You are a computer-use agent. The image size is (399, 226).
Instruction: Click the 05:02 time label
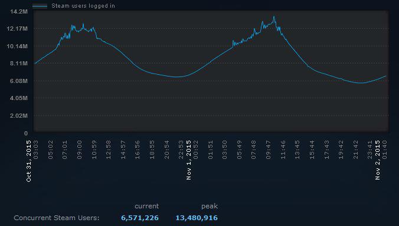[51, 149]
